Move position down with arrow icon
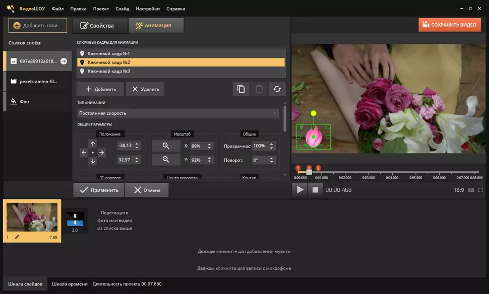This screenshot has height=294, width=489. 93,161
